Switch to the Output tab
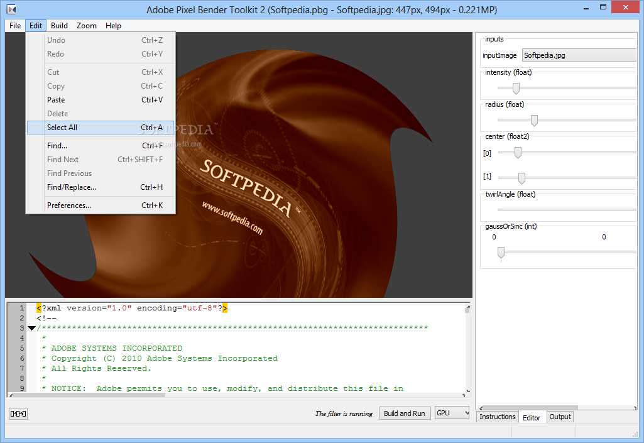 tap(560, 417)
